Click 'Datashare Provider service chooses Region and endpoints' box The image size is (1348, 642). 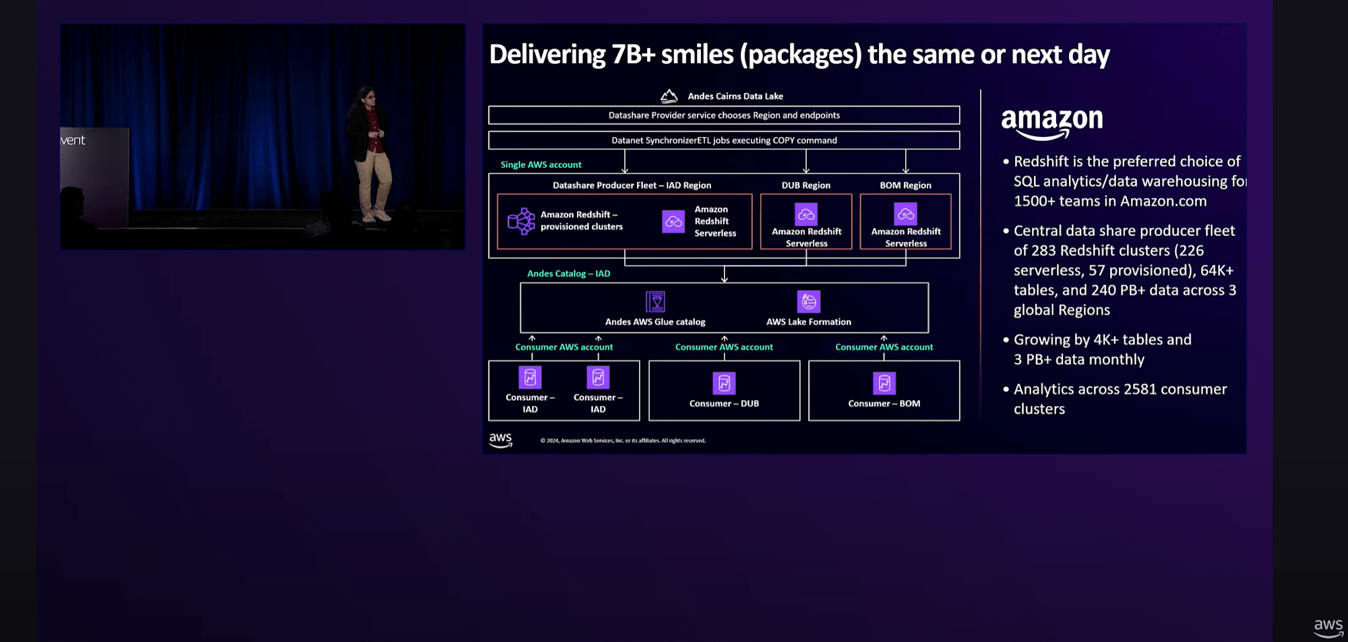[724, 115]
